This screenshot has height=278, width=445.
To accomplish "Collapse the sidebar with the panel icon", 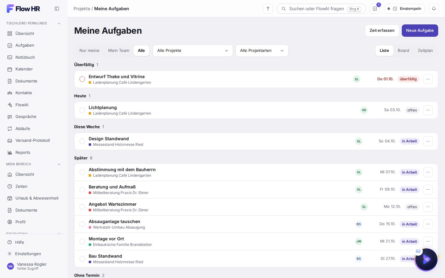I will [x=57, y=9].
